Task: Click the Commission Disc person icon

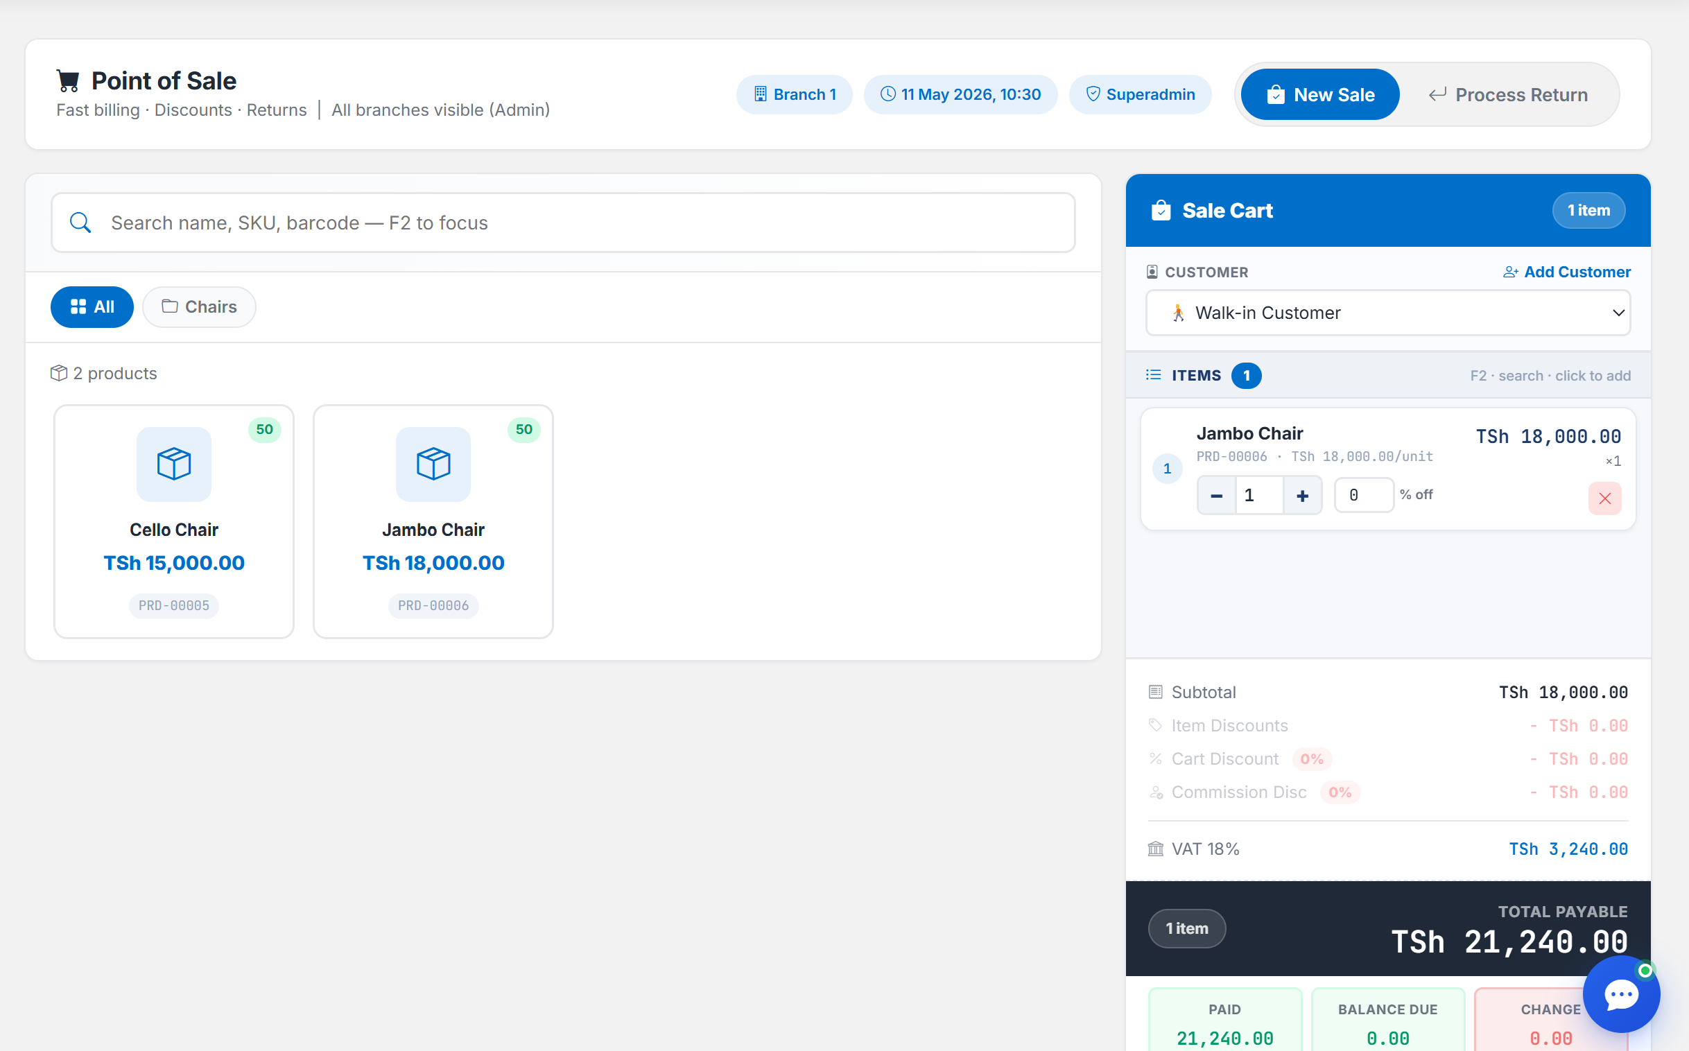Action: [x=1155, y=792]
